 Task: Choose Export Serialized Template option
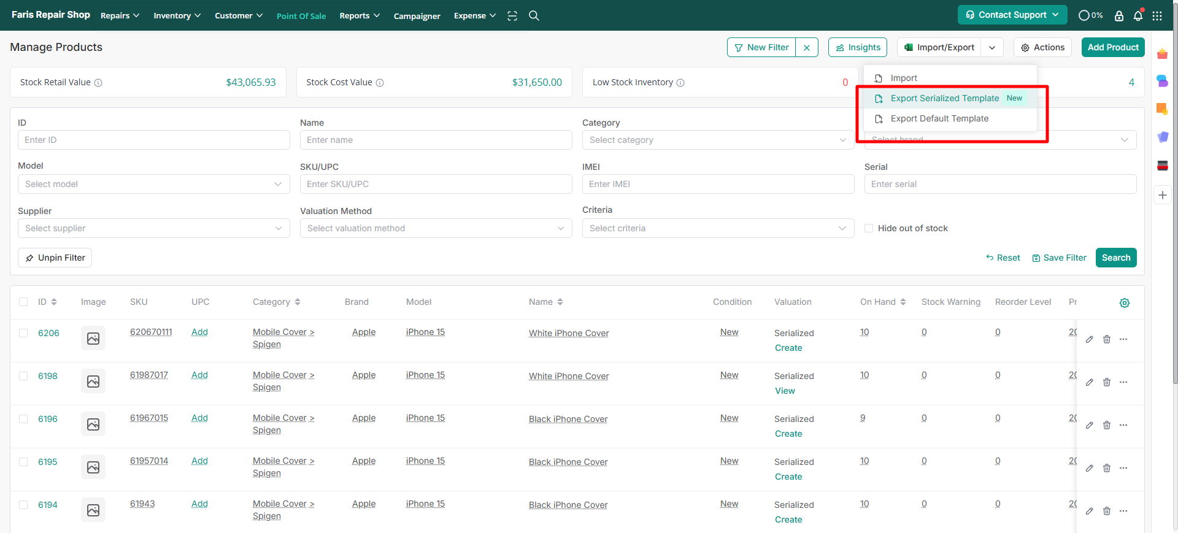tap(950, 98)
